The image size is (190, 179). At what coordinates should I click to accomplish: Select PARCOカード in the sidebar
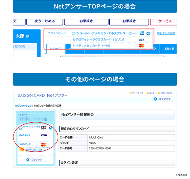25,144
